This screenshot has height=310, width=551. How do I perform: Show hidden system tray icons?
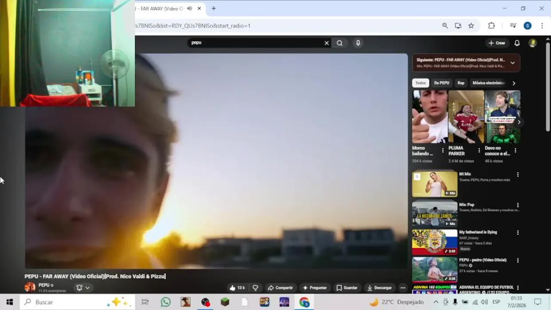(436, 302)
